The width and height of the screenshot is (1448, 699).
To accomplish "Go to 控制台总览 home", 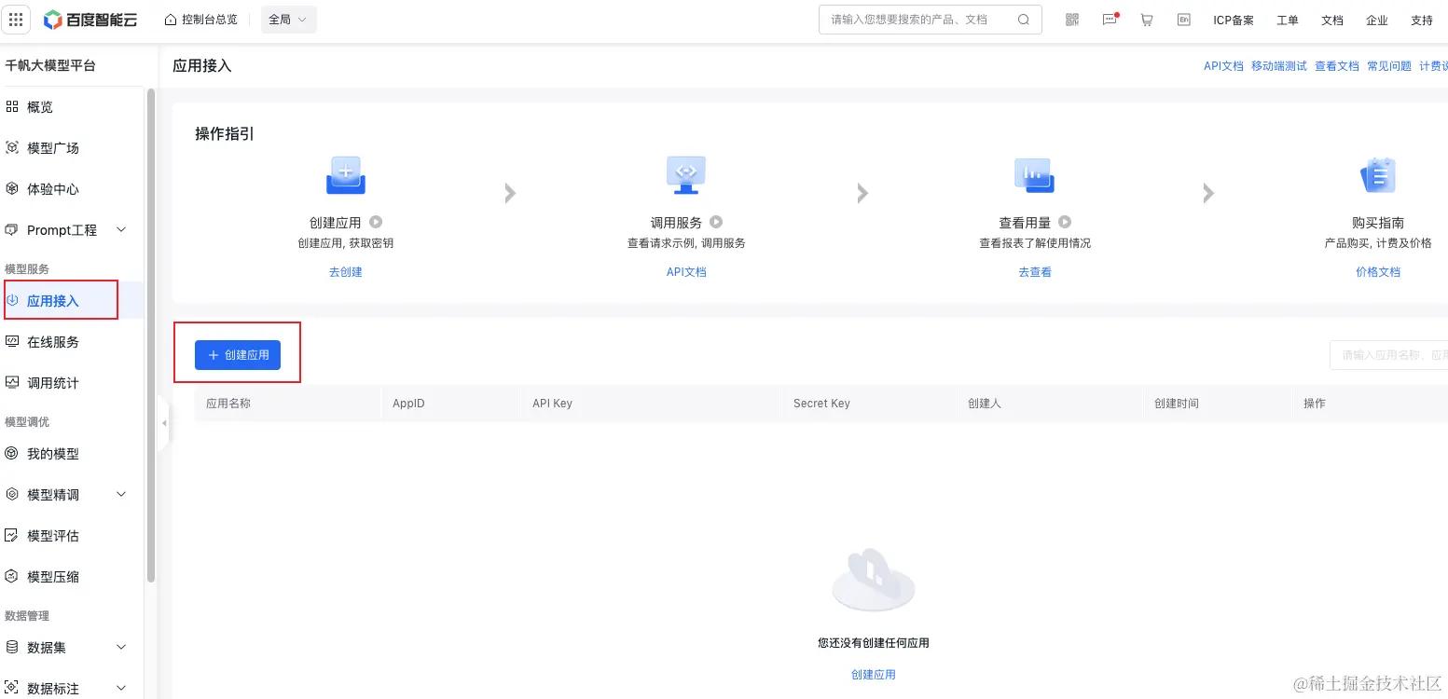I will [x=200, y=20].
